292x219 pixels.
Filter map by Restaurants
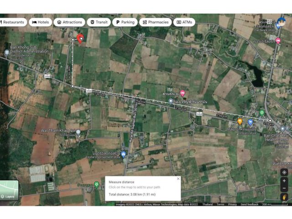pos(13,22)
